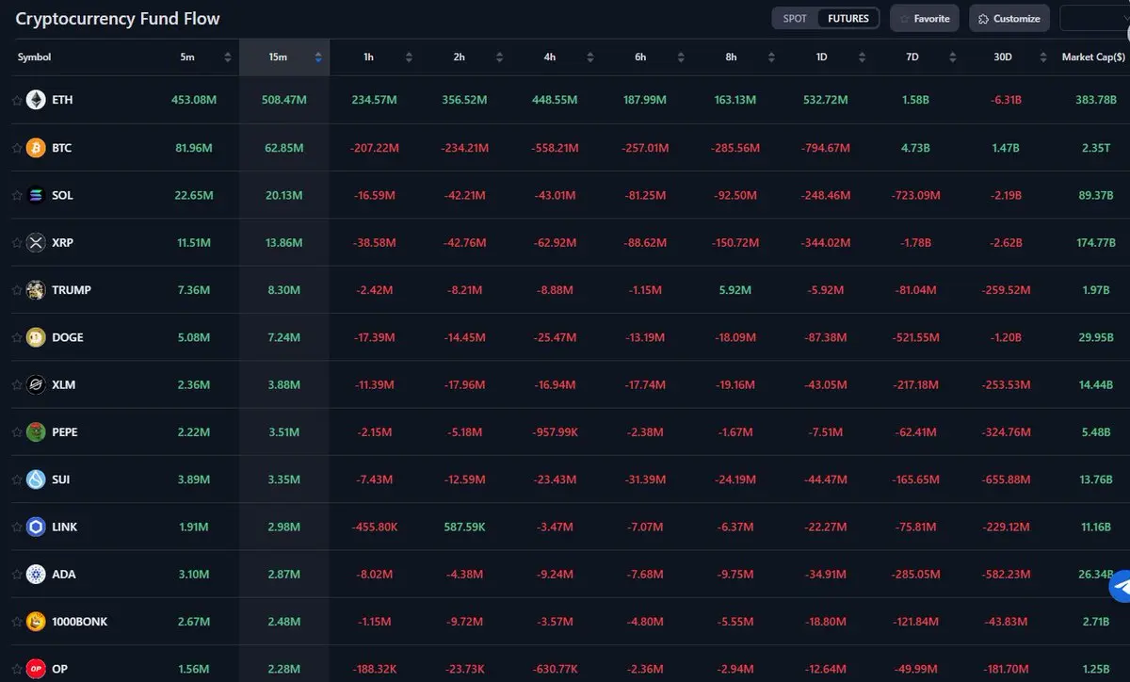Favorite PEPE with its star
The image size is (1130, 682).
pos(16,431)
